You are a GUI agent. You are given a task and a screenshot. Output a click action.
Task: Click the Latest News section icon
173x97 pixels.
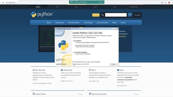tap(34, 94)
